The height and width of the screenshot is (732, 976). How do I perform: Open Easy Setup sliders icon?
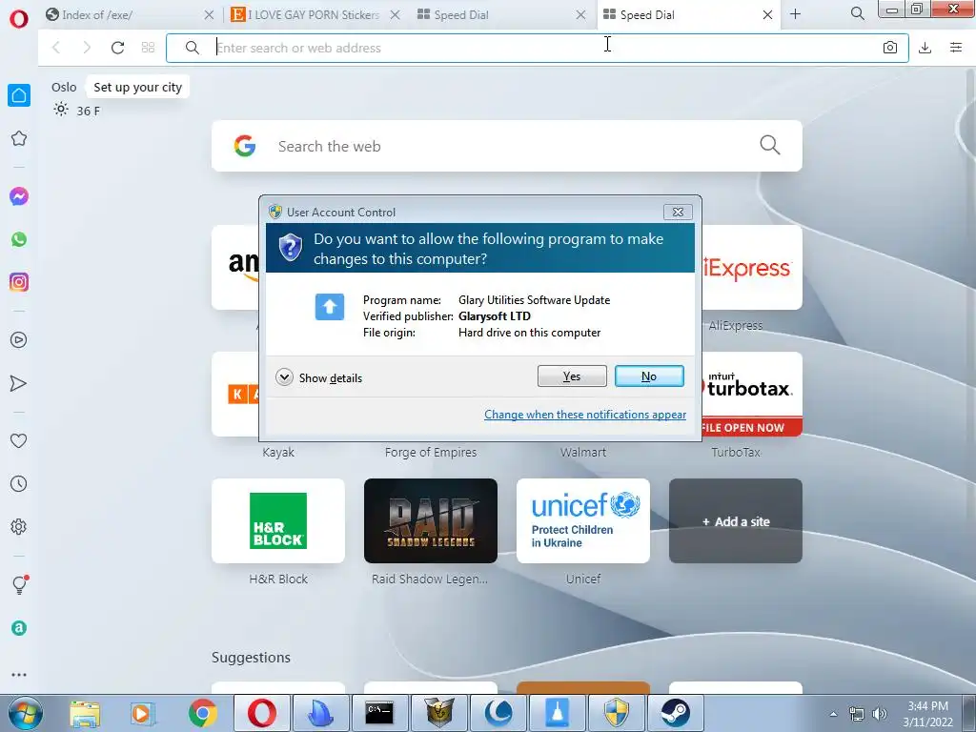coord(956,48)
